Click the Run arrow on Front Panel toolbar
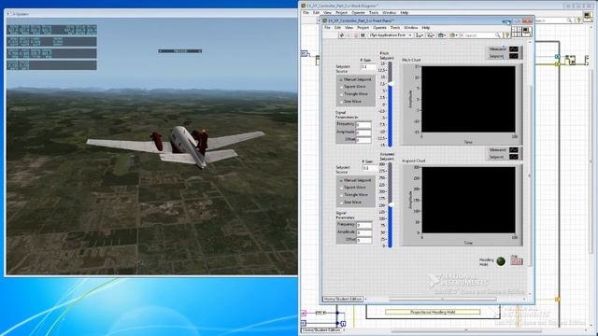This screenshot has height=336, width=598. [x=342, y=35]
